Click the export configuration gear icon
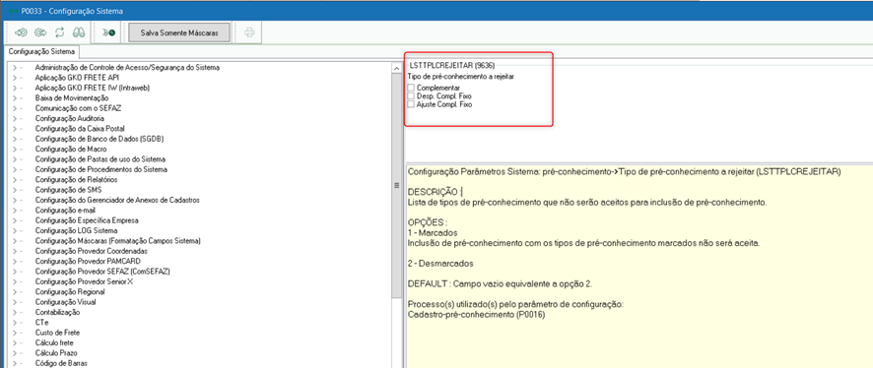This screenshot has height=368, width=873. coord(39,32)
